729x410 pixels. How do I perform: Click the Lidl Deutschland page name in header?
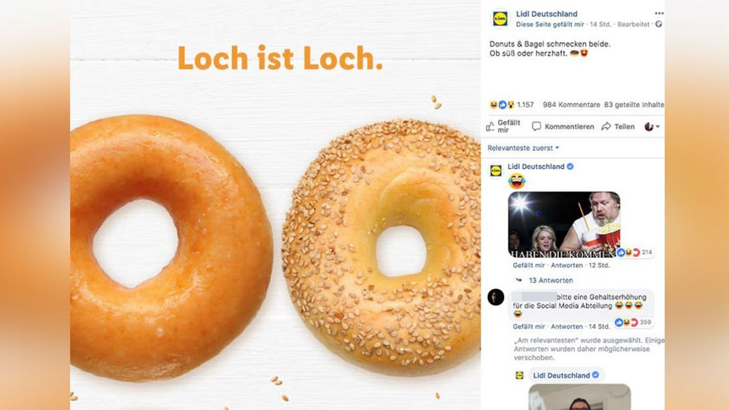(547, 15)
